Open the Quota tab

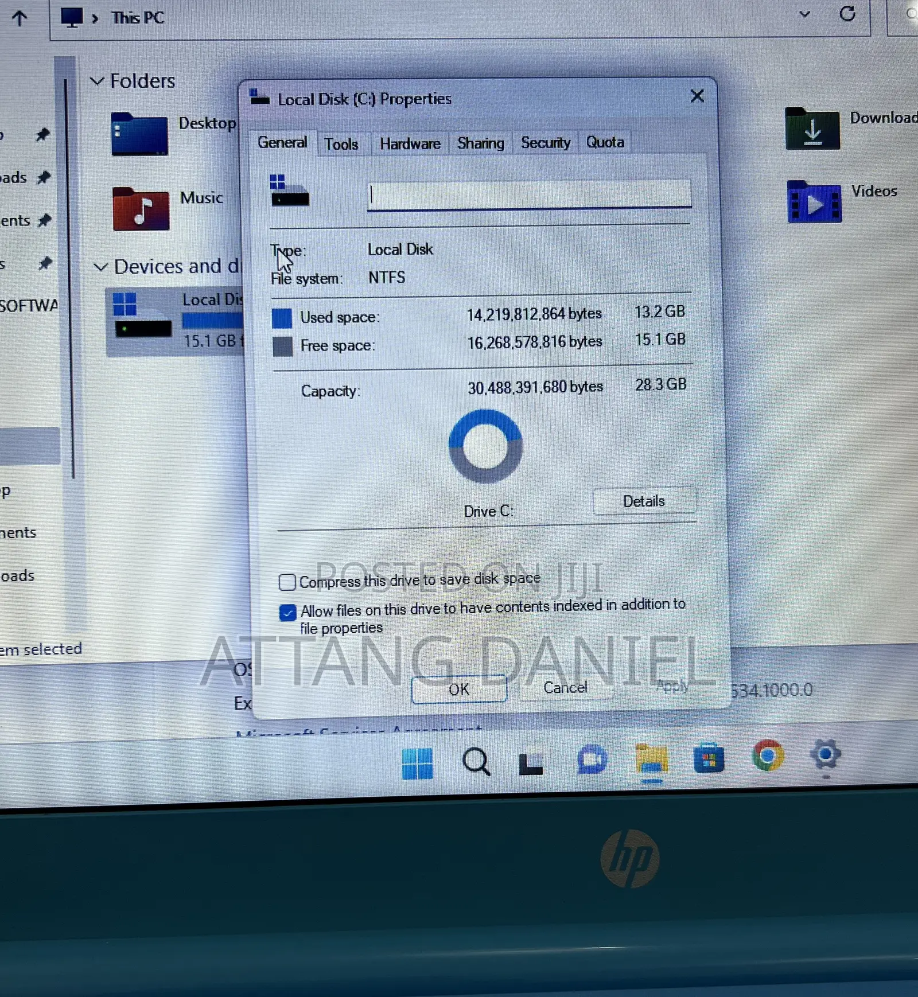pyautogui.click(x=605, y=142)
